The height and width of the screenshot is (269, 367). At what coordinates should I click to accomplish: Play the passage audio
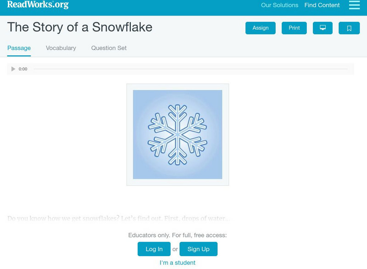click(x=13, y=69)
